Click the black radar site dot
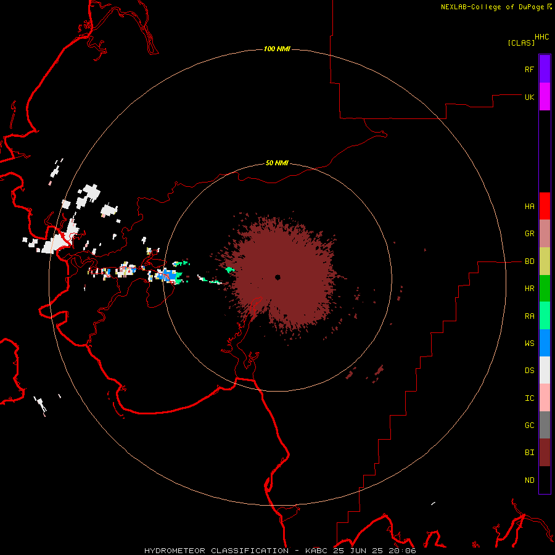Image resolution: width=555 pixels, height=555 pixels. (x=277, y=277)
